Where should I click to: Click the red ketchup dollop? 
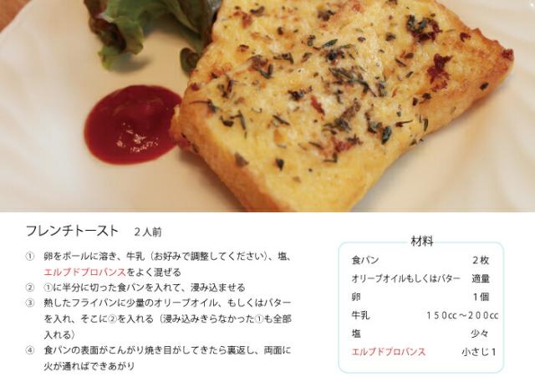click(x=132, y=125)
